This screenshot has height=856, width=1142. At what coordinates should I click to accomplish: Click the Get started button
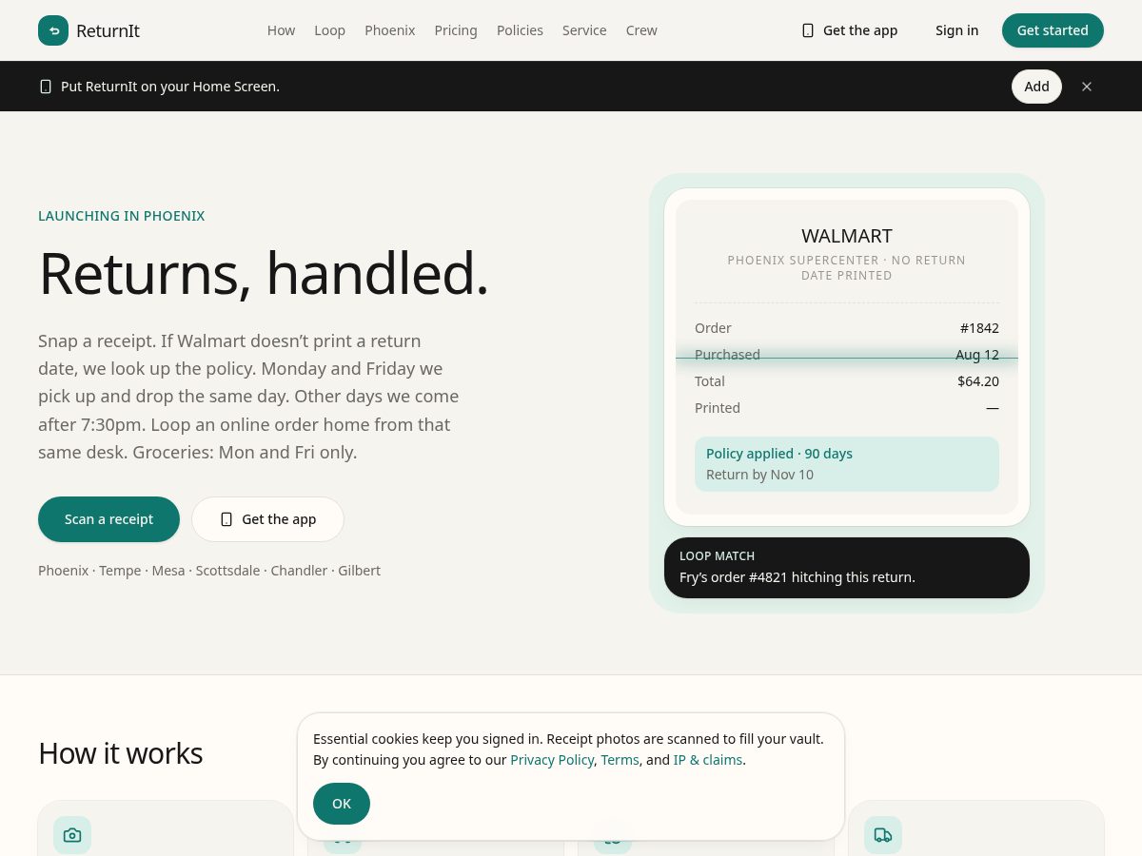coord(1053,30)
